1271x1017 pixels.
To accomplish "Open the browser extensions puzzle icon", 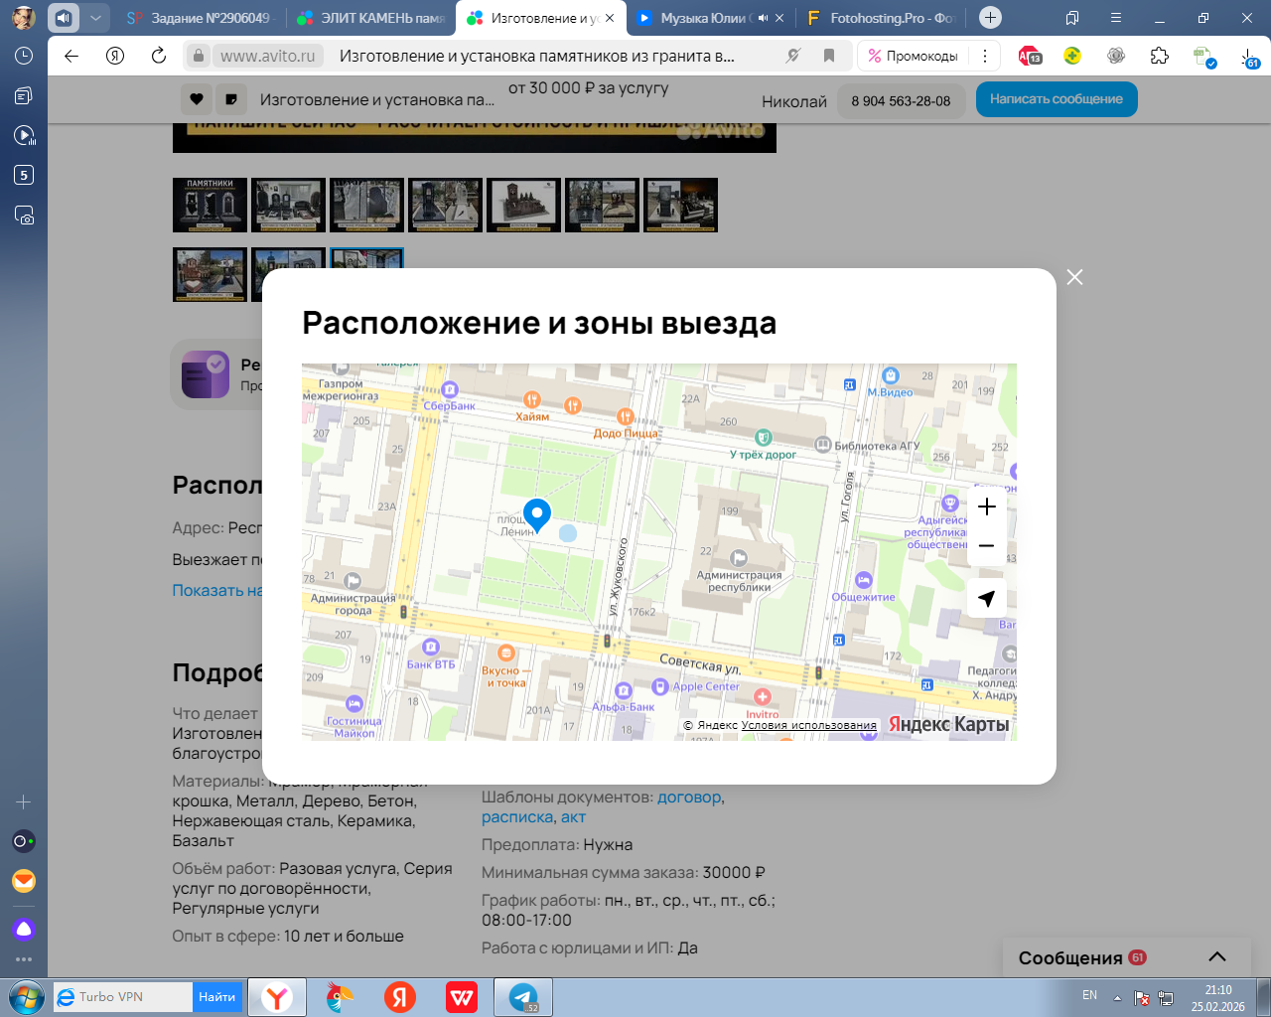I will coord(1159,56).
